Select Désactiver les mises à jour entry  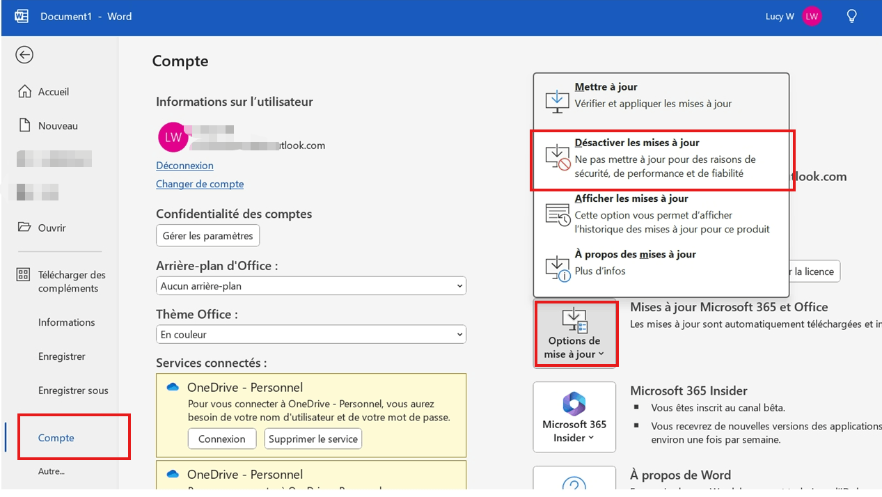coord(661,158)
